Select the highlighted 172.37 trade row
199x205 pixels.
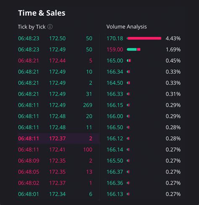59,138
